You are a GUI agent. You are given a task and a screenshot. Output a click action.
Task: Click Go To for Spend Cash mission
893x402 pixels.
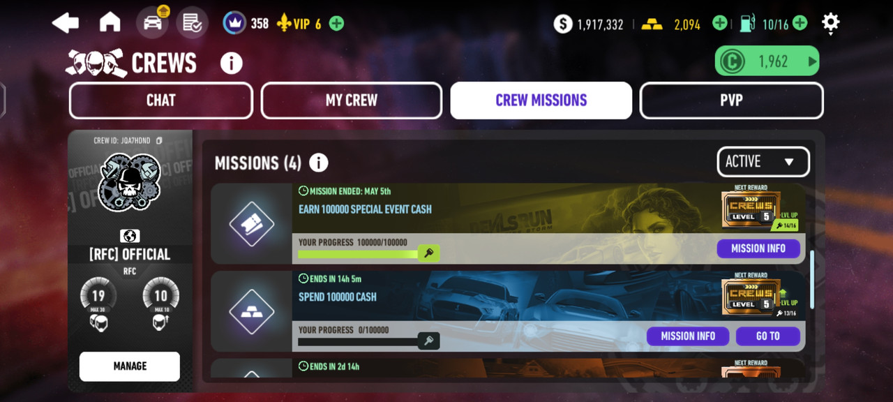tap(768, 336)
